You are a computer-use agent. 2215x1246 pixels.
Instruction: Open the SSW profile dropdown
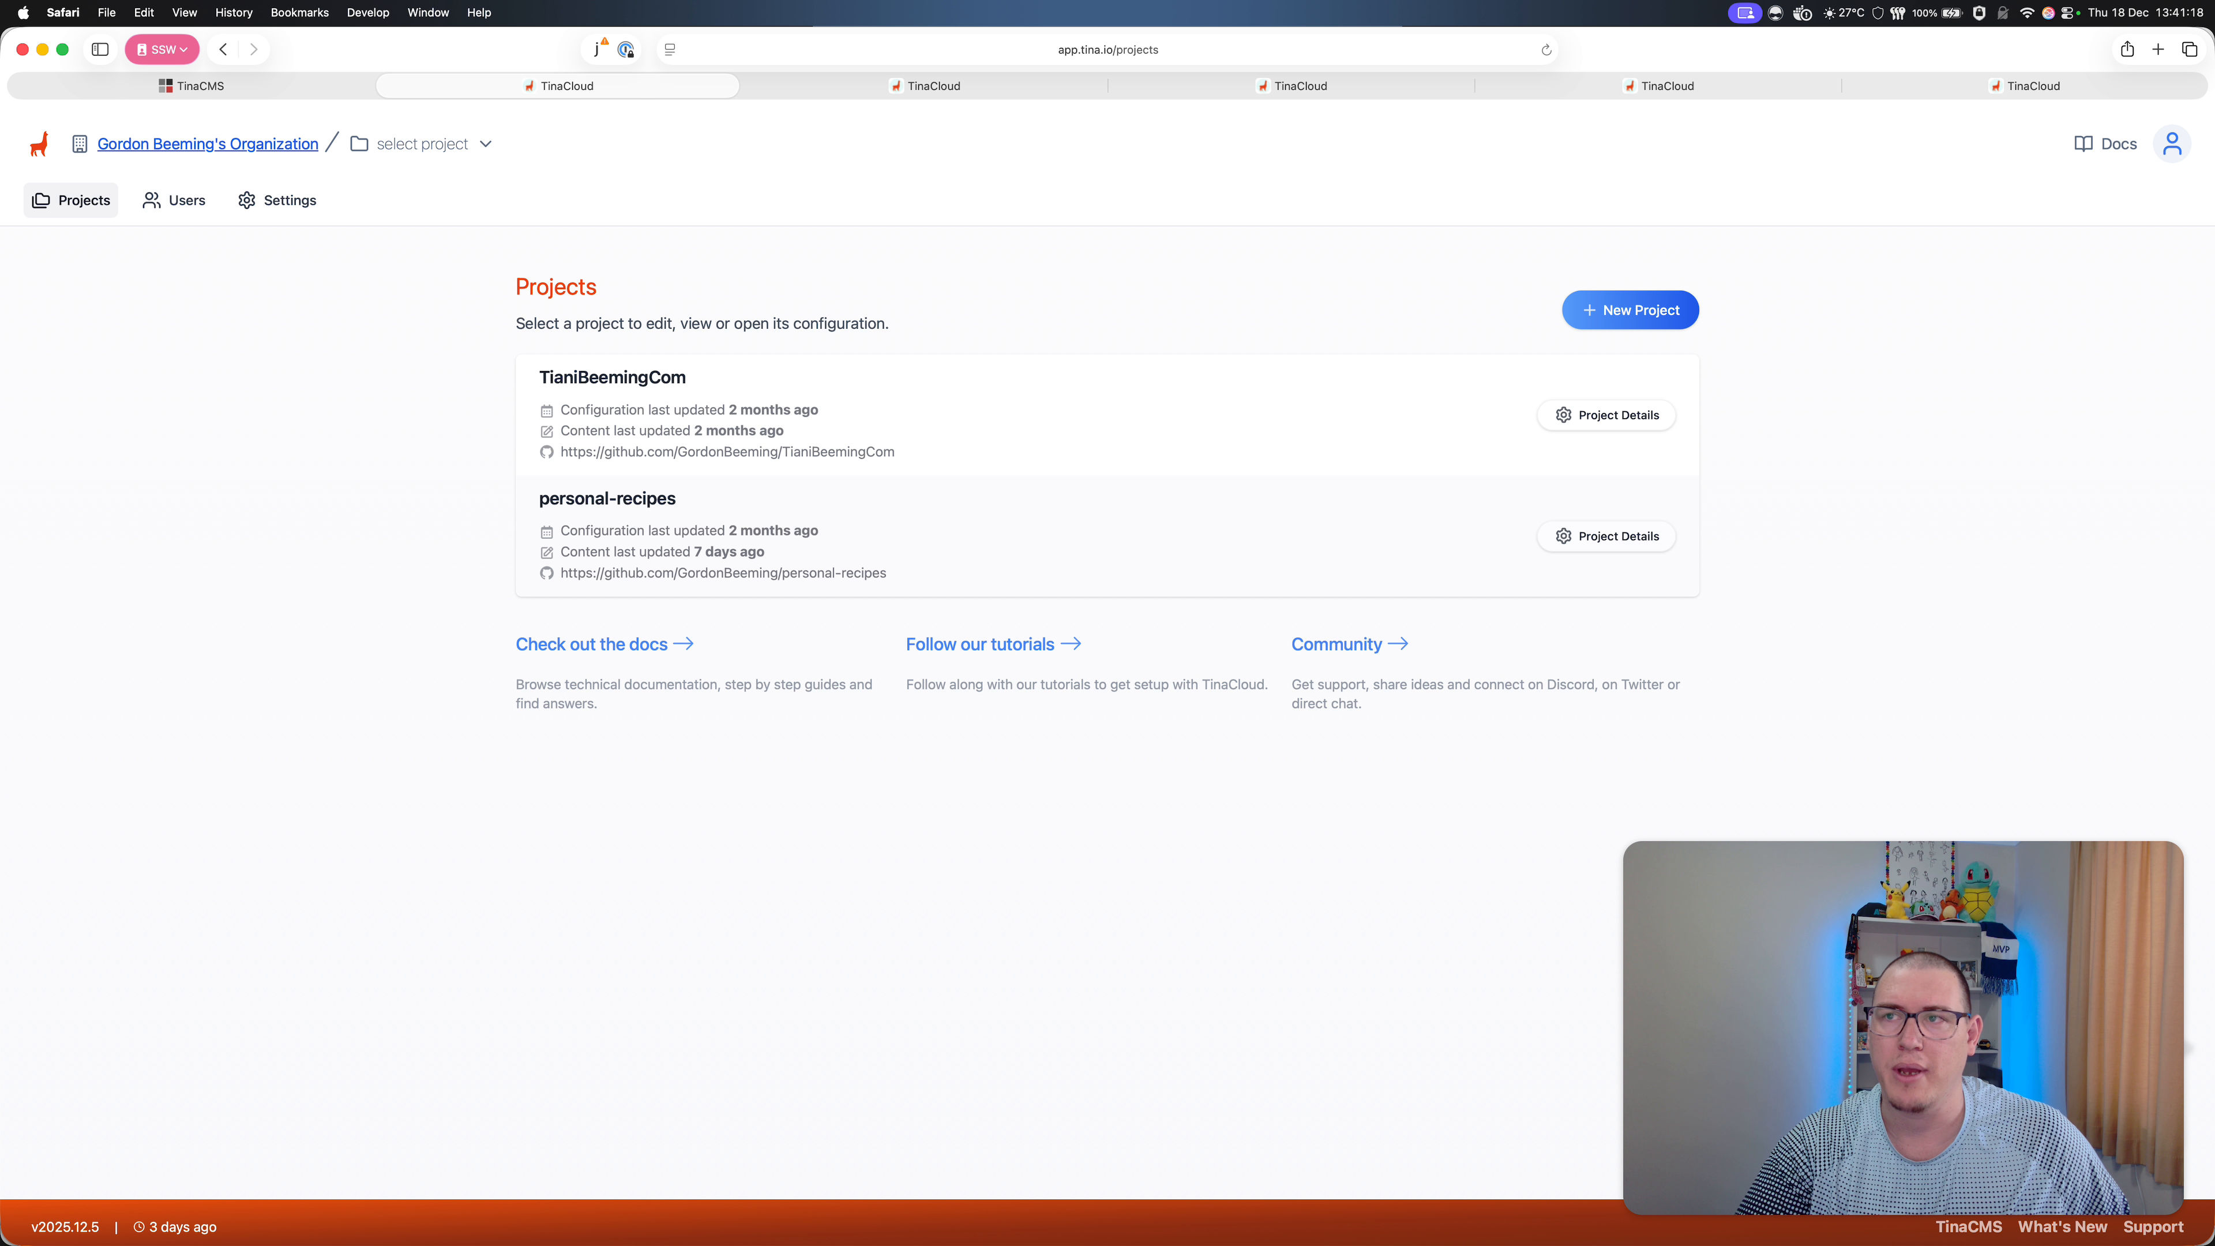163,50
